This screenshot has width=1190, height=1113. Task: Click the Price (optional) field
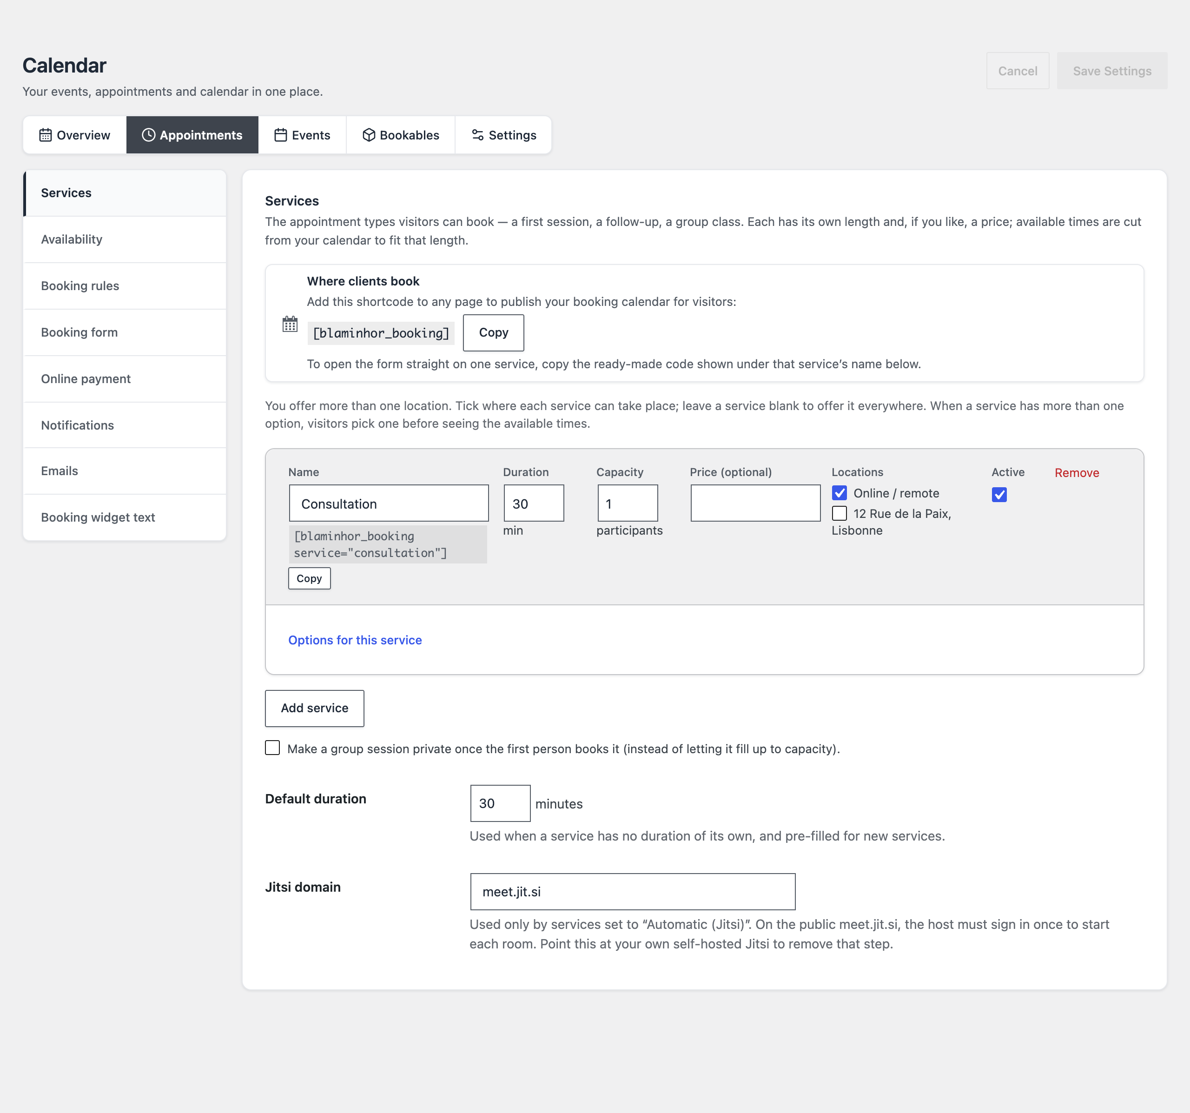point(755,503)
